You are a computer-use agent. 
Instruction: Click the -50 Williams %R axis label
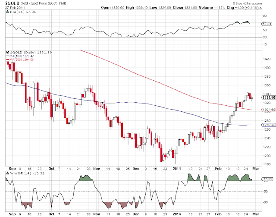[x=265, y=192]
